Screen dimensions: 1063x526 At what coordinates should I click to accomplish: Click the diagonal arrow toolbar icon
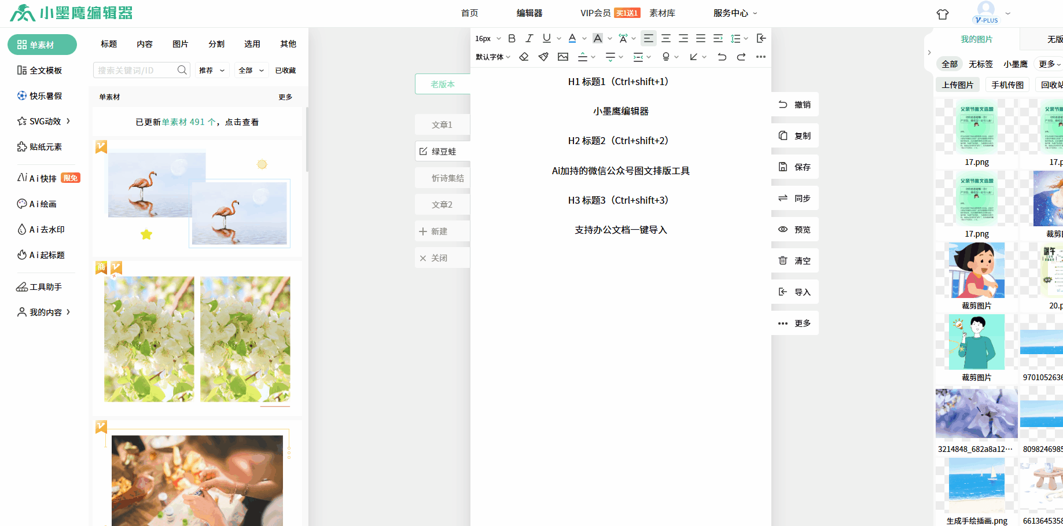tap(694, 57)
